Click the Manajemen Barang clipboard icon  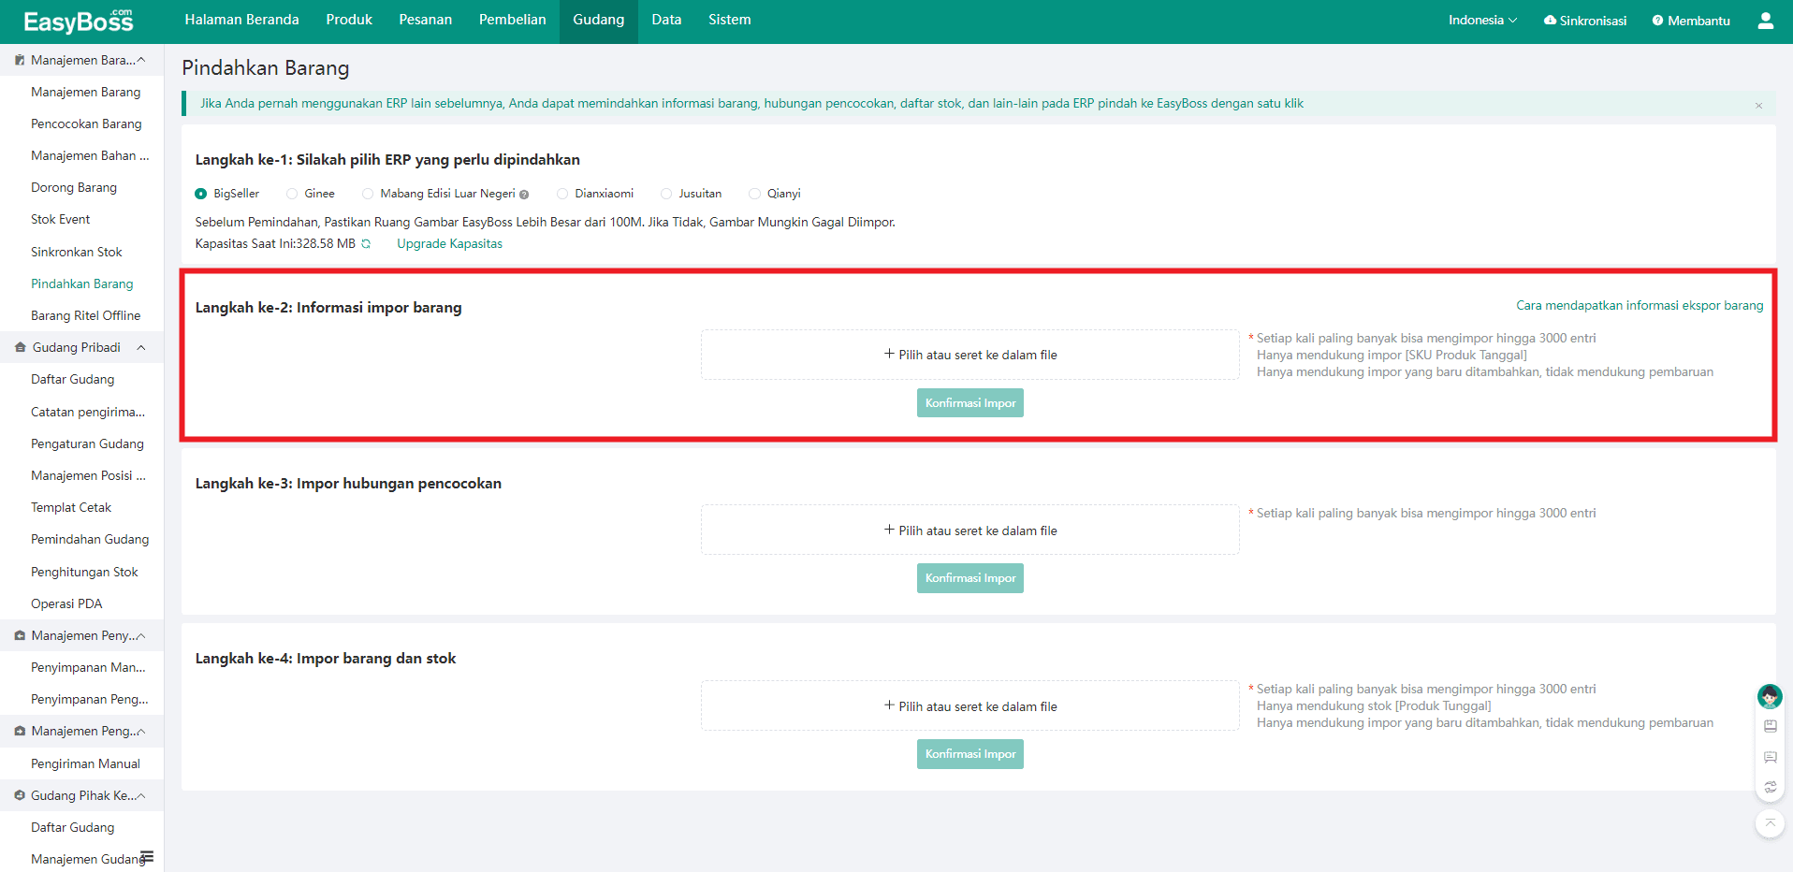pyautogui.click(x=20, y=60)
